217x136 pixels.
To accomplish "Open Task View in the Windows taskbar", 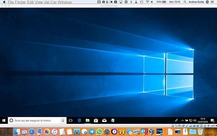I will tap(70, 120).
